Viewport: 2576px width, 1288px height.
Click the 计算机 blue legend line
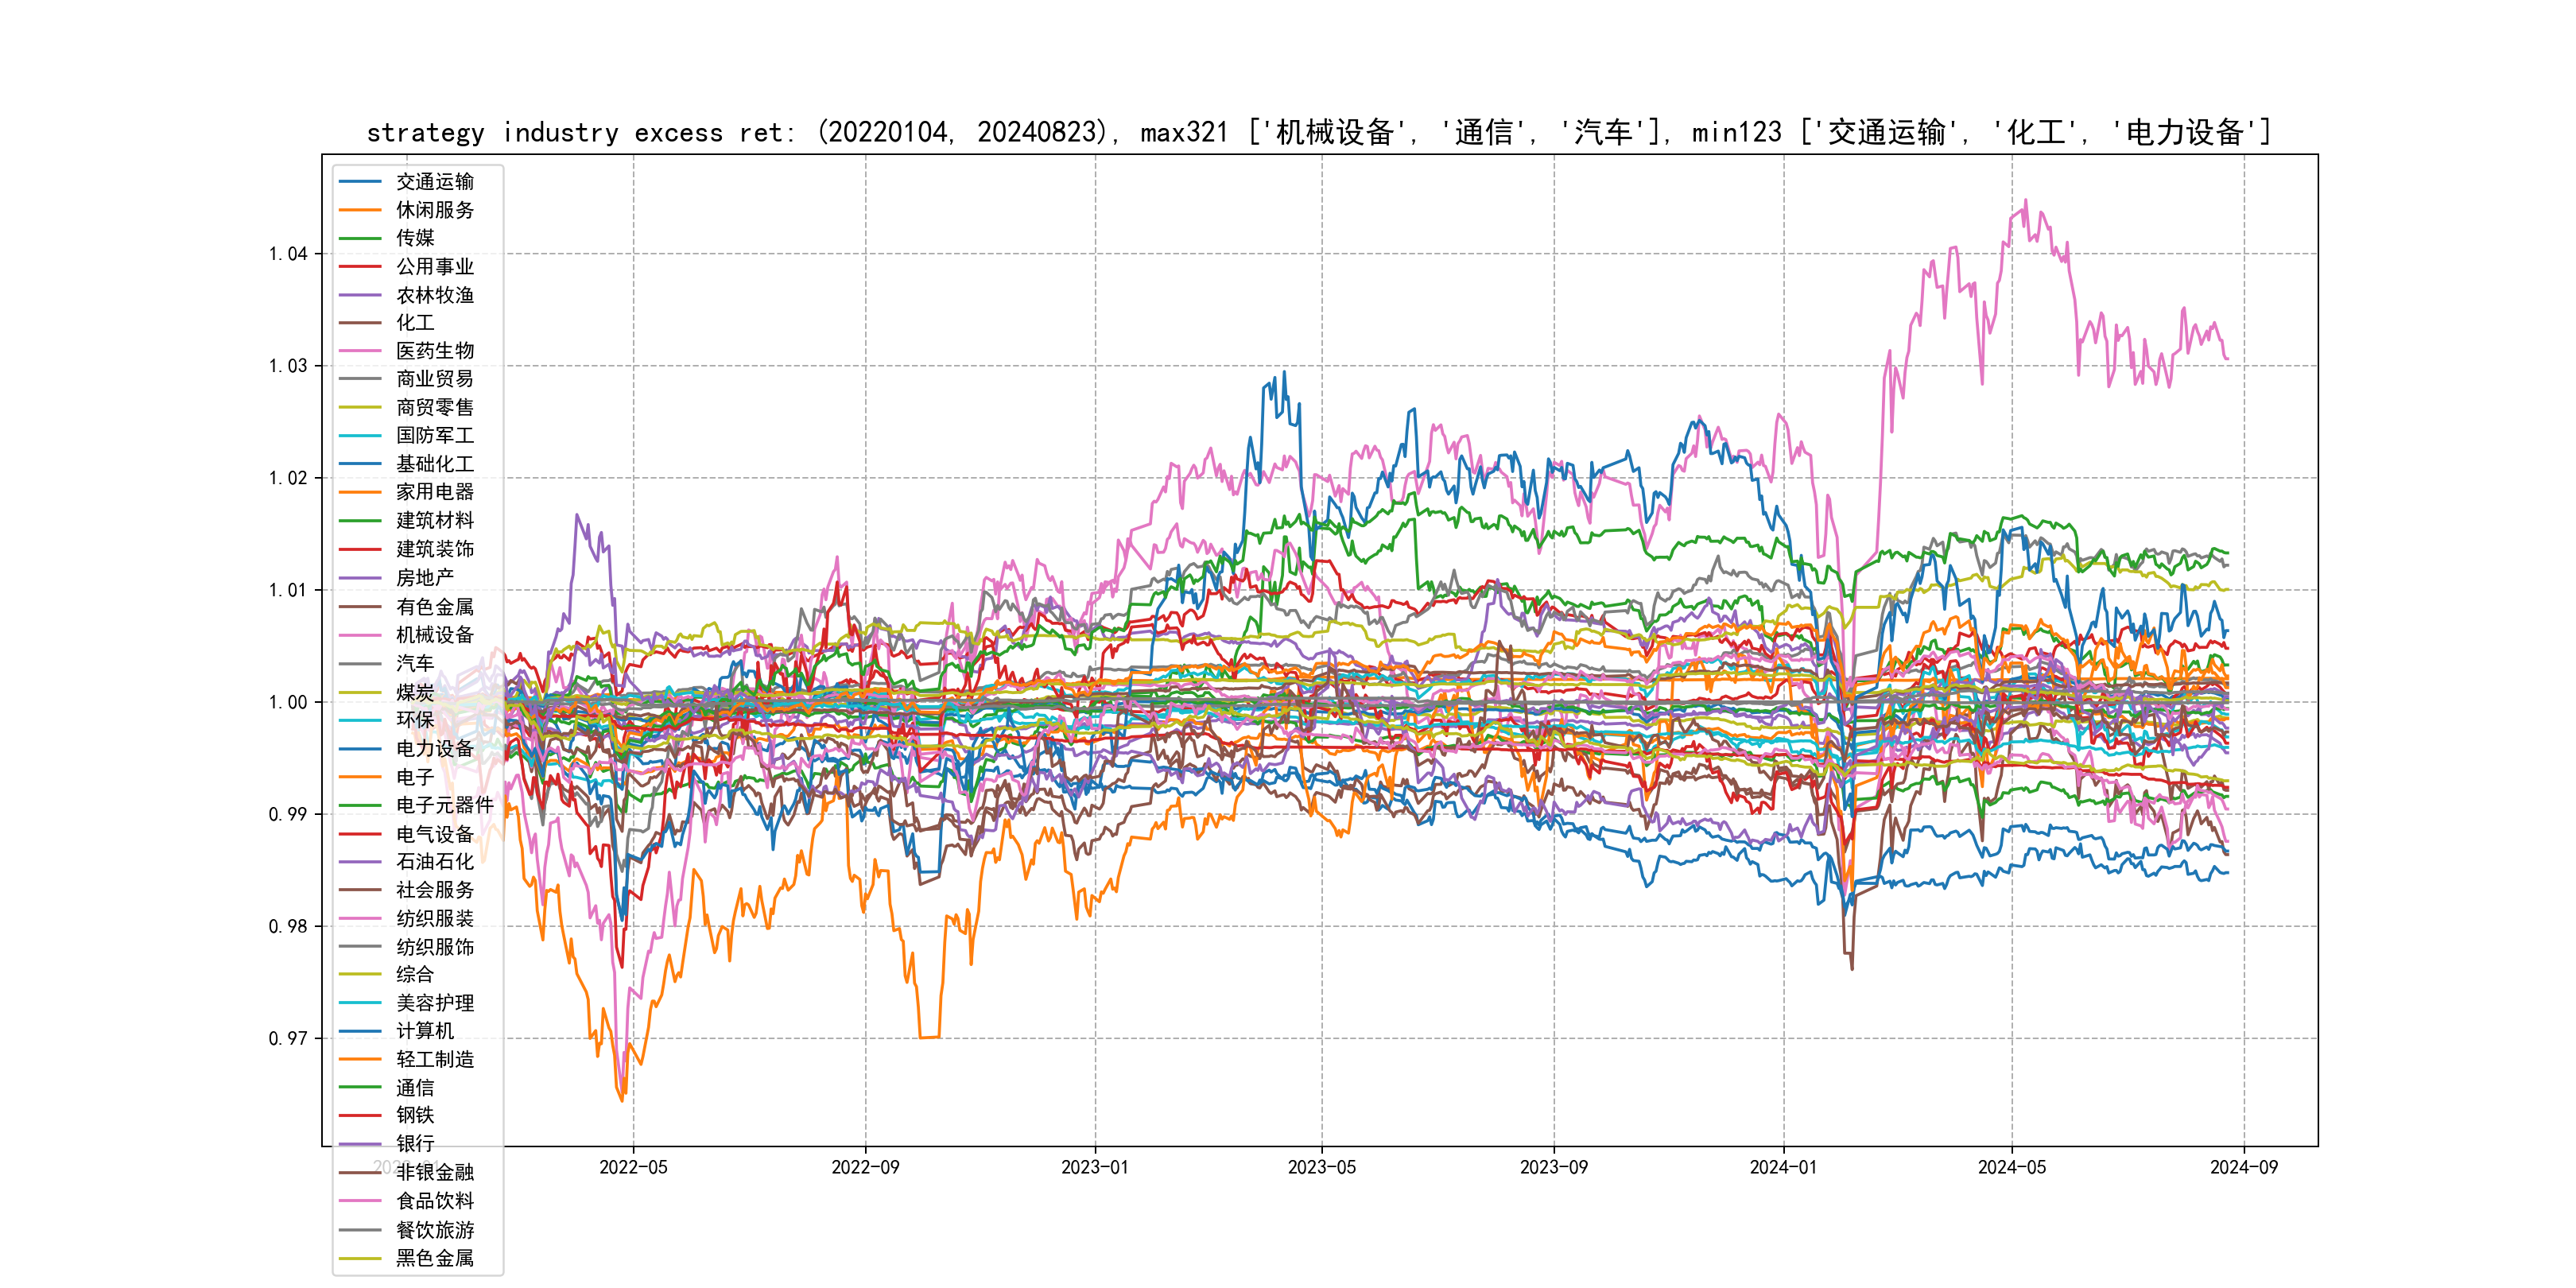point(360,1031)
